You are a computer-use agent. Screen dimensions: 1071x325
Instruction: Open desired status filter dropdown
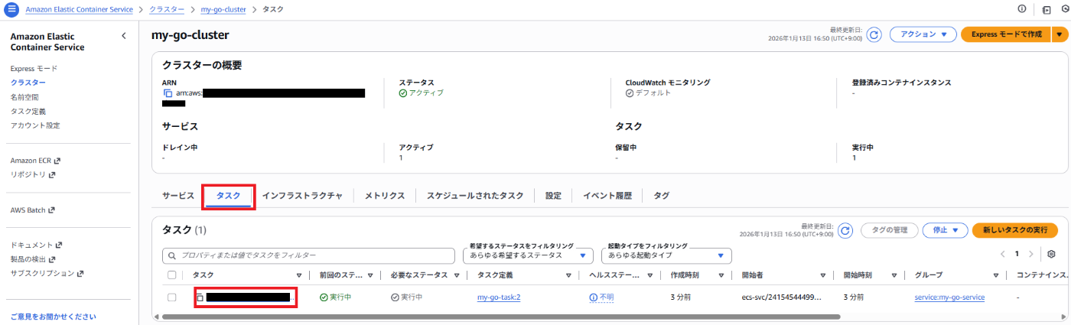pos(529,255)
